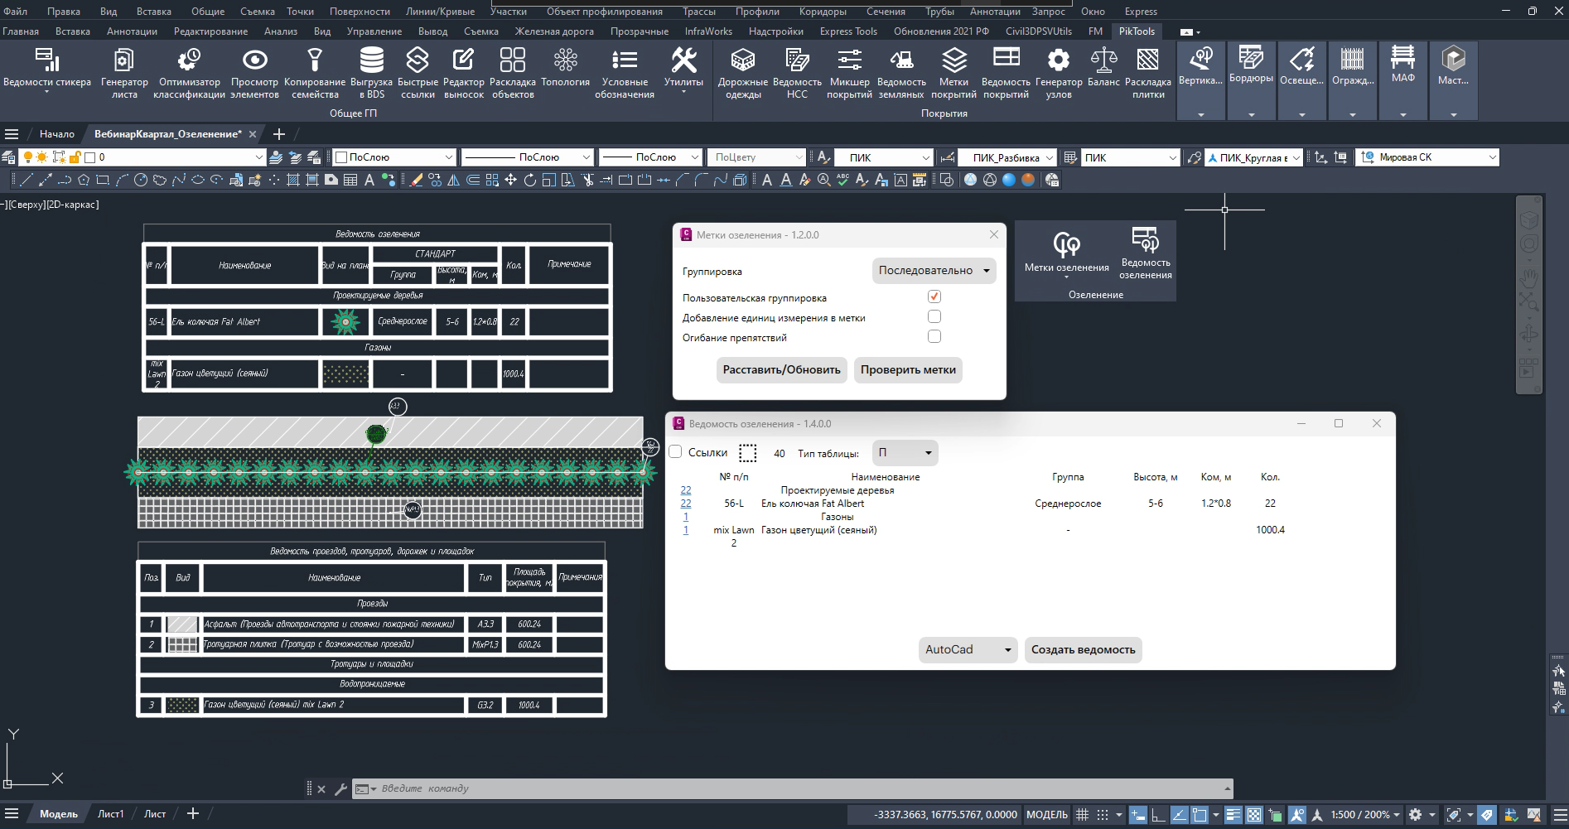Launch Раскладка объектов tool
This screenshot has height=829, width=1569.
coord(513,73)
